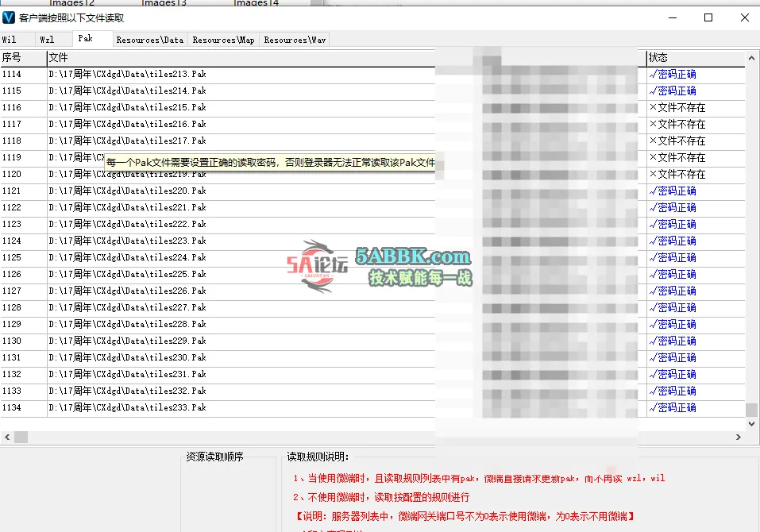
Task: Open the Resources\Map tab
Action: 223,40
